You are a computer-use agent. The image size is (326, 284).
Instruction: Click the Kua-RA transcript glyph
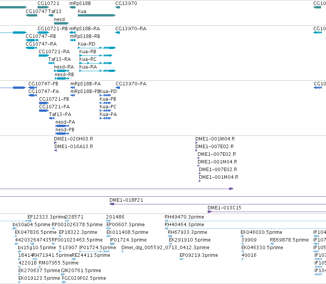(97, 71)
